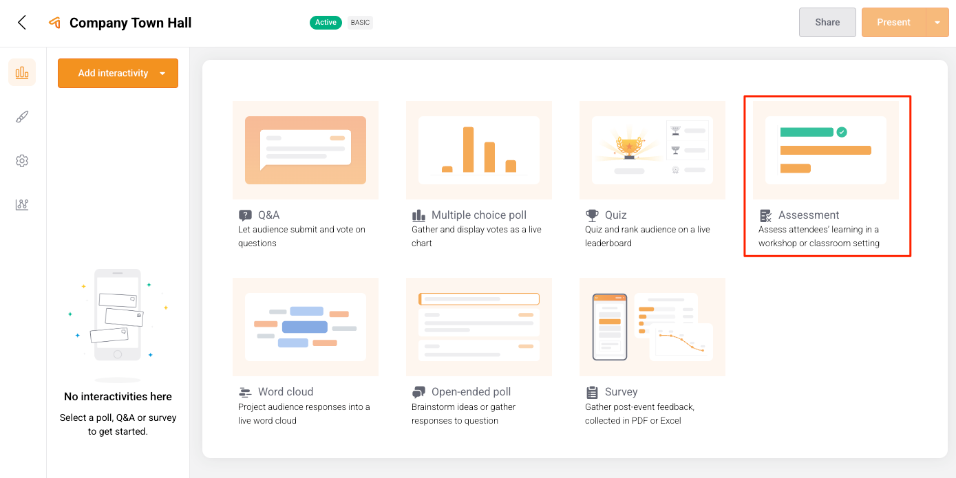Open the analytics graph icon in sidebar

(22, 205)
